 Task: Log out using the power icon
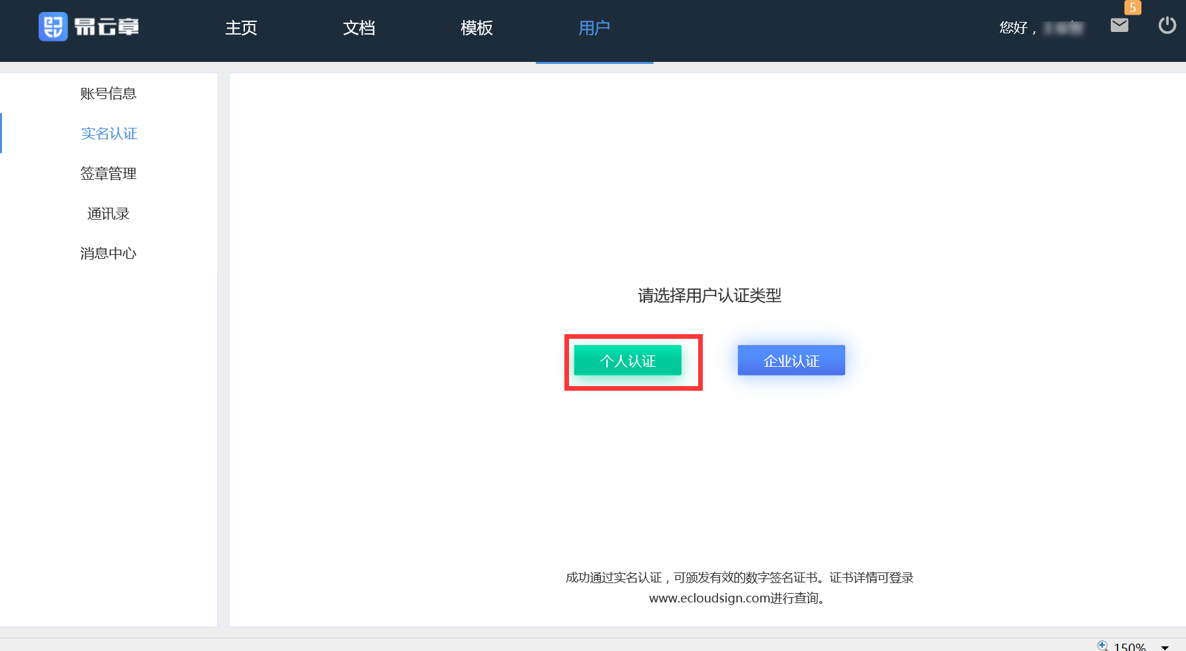1167,25
